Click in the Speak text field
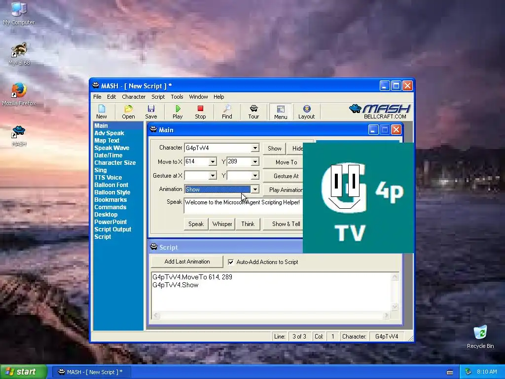Screen dimensions: 505x379 coord(244,206)
